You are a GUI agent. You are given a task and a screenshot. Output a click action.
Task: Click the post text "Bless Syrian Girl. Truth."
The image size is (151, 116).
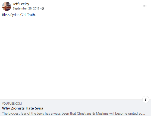(19, 15)
